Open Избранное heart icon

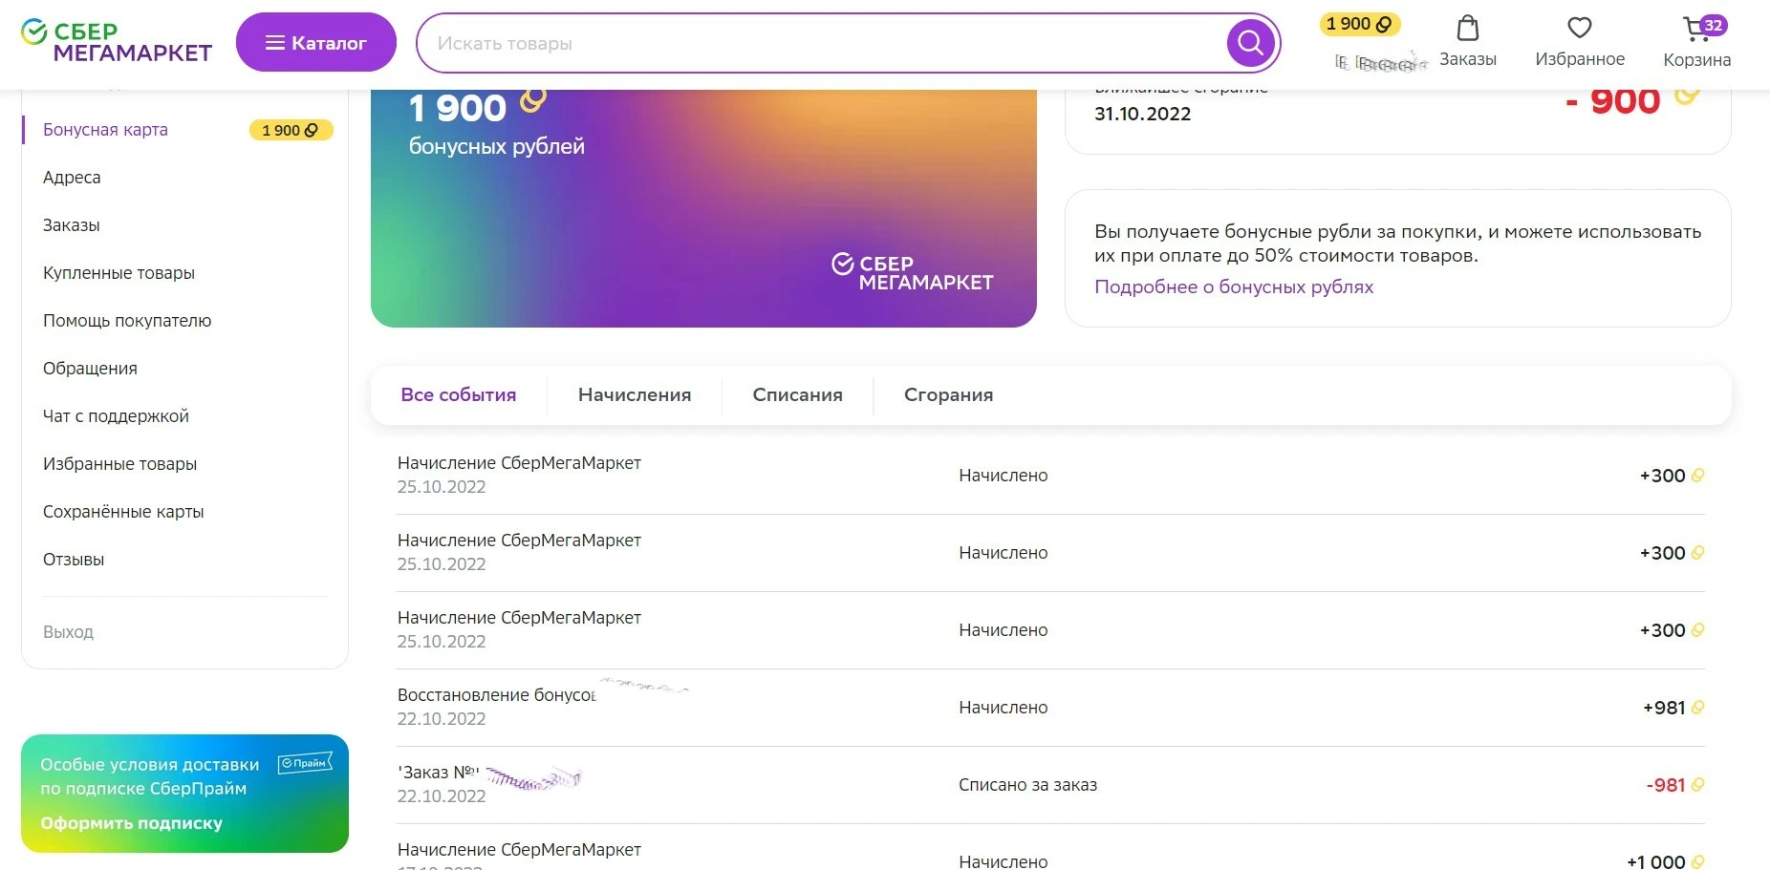1580,29
